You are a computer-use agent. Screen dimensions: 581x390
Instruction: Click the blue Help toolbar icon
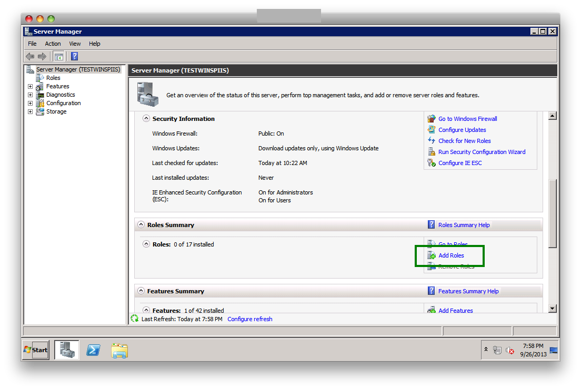coord(75,56)
